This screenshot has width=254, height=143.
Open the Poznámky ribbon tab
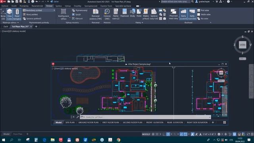(24, 6)
